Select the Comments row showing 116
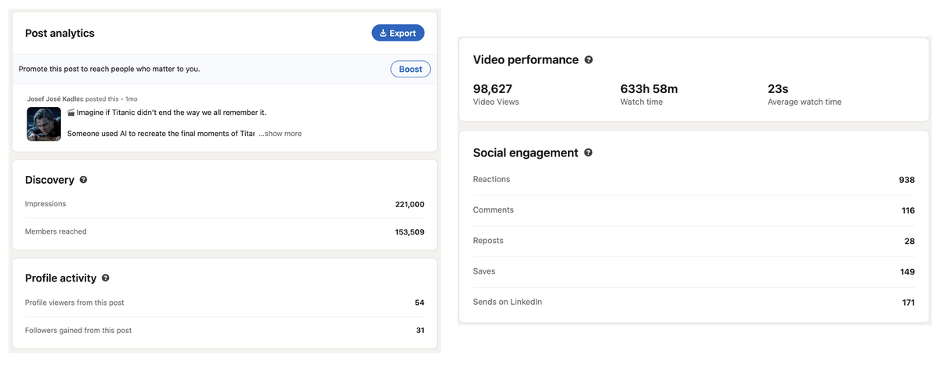Viewport: 940px width, 387px height. tap(693, 210)
